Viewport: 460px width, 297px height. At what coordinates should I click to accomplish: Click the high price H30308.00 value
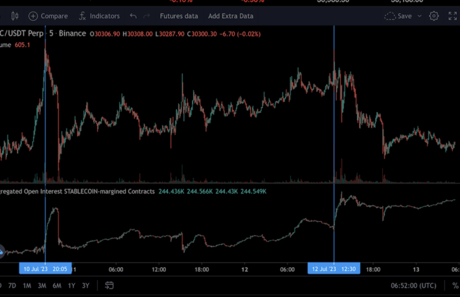click(x=137, y=34)
